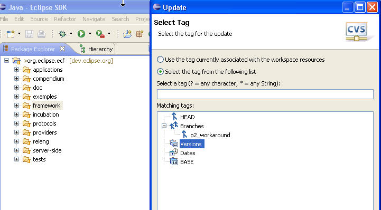The width and height of the screenshot is (381, 210).
Task: Open the Edit menu
Action: pos(19,19)
